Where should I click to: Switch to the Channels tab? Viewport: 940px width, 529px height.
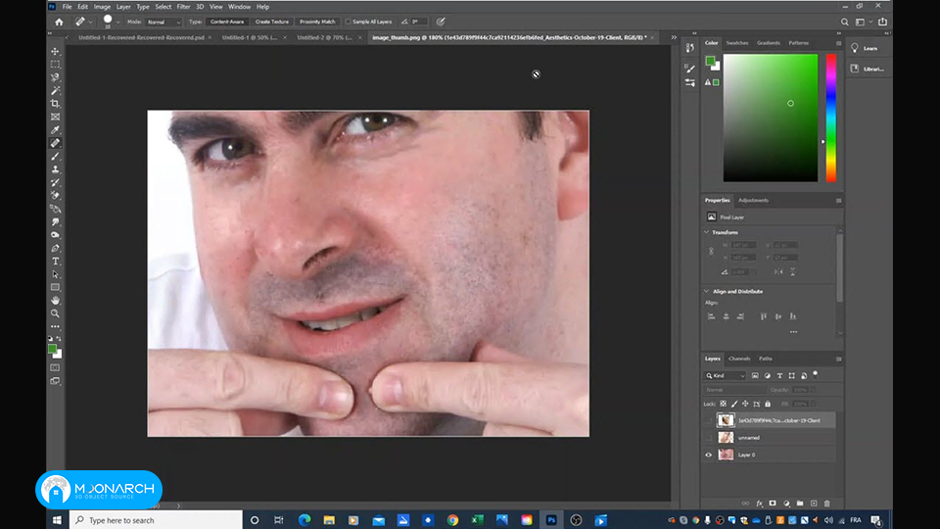tap(739, 359)
